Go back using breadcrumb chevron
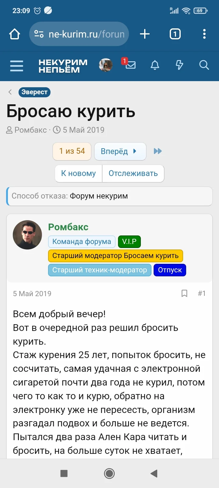This screenshot has height=488, width=219. click(x=10, y=92)
